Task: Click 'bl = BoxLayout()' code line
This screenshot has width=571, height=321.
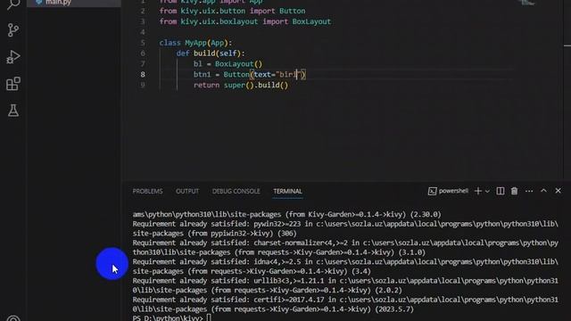Action: click(x=228, y=63)
